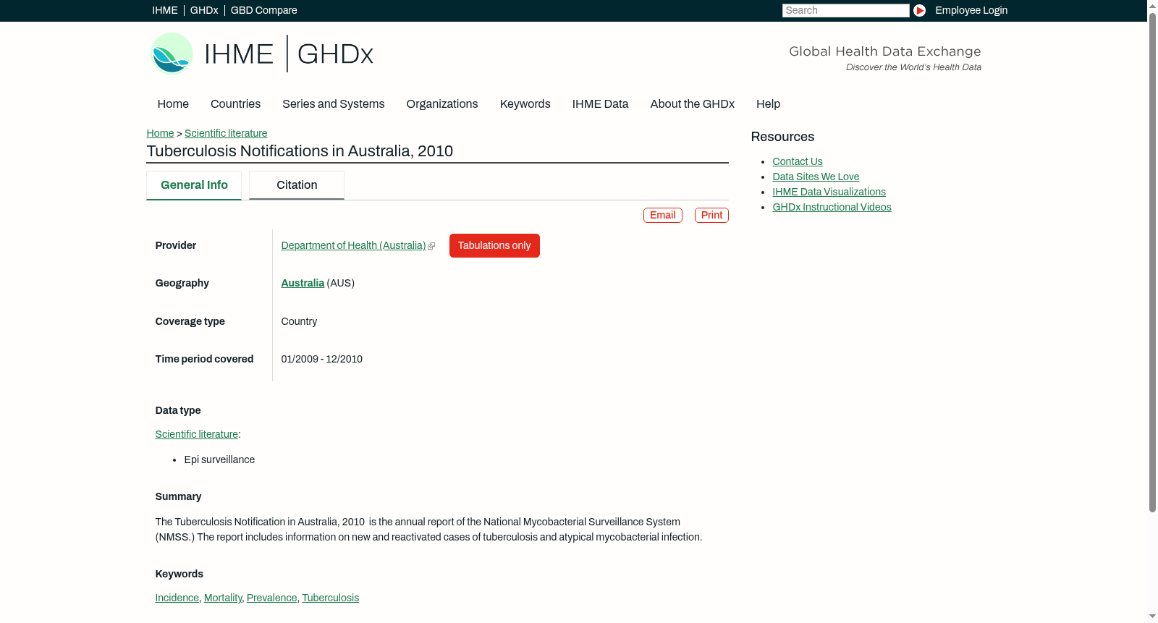
Task: Open the Help menu
Action: pos(768,103)
